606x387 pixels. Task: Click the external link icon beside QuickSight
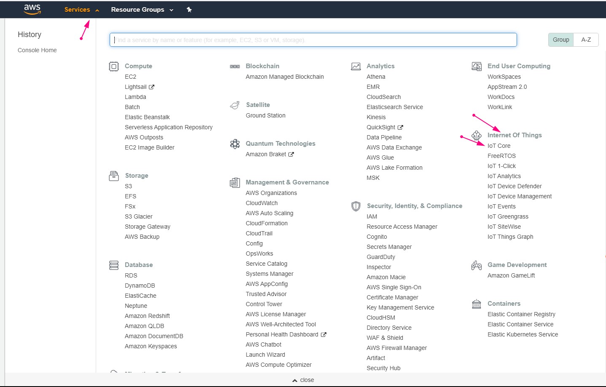(401, 128)
